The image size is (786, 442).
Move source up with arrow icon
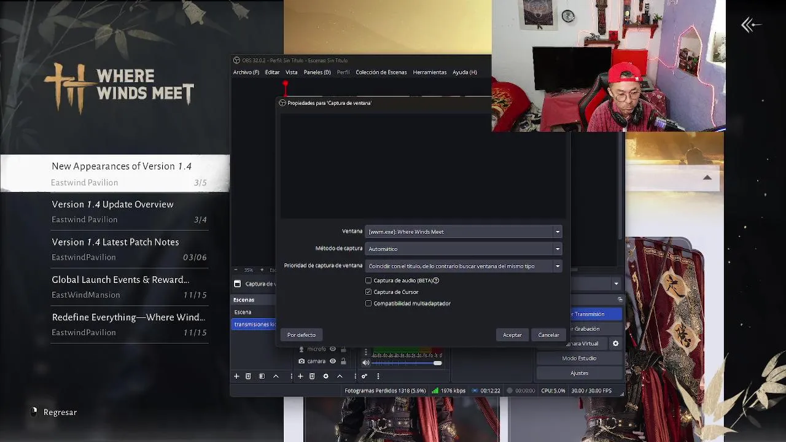(x=340, y=376)
